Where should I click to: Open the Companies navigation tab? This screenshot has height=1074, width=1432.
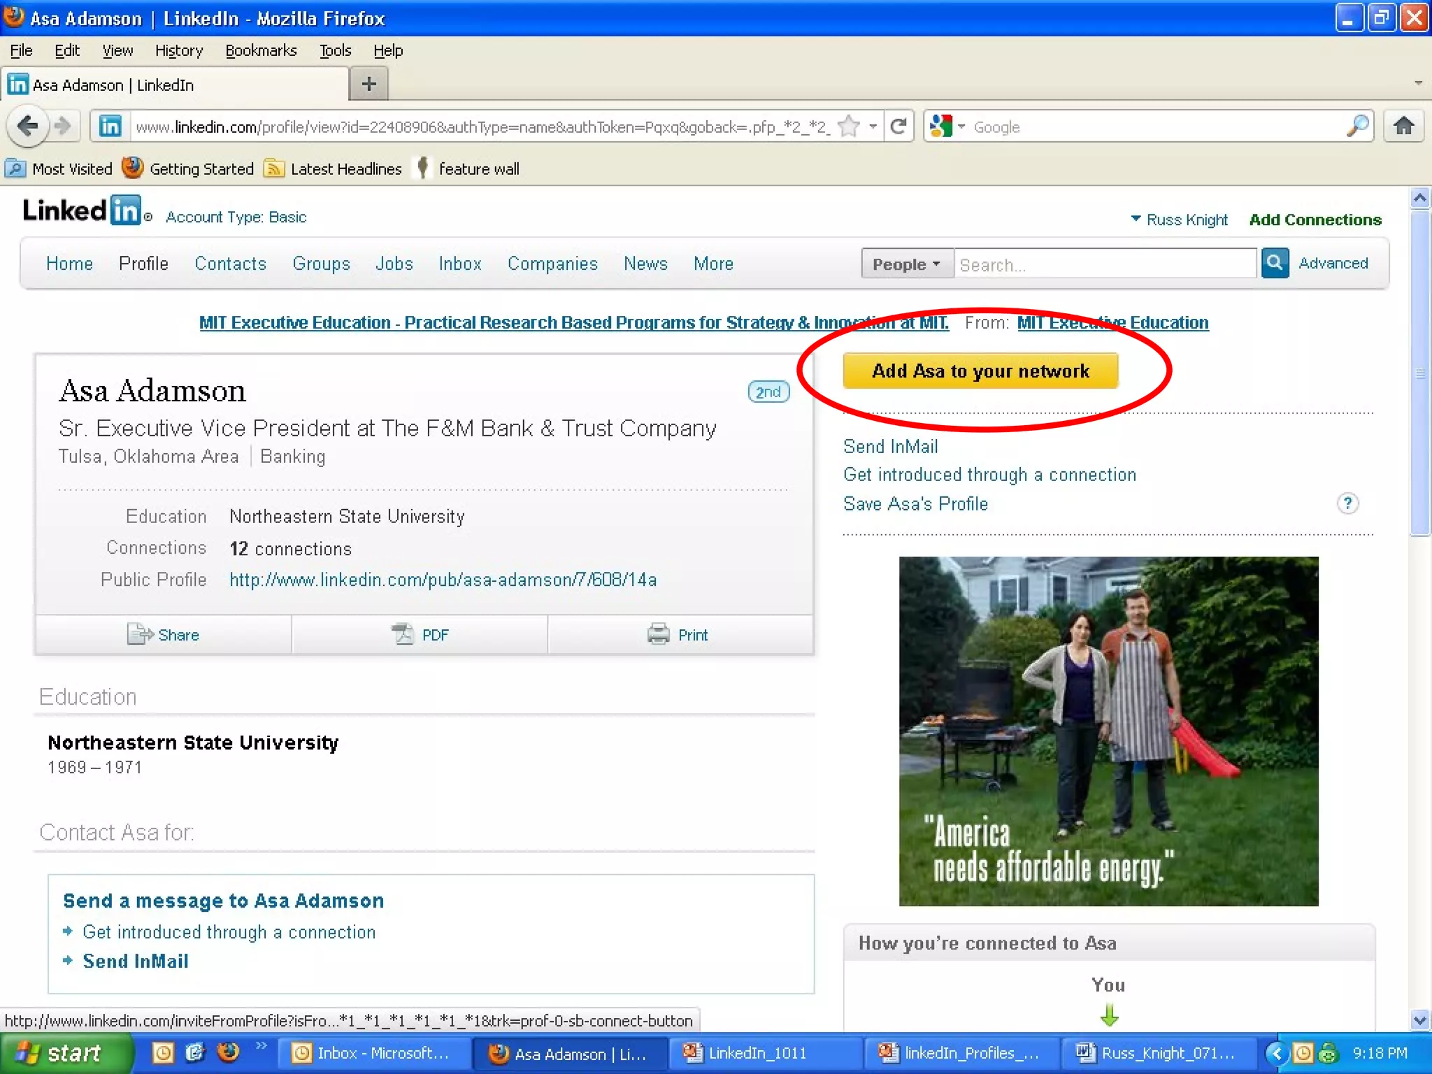tap(552, 264)
